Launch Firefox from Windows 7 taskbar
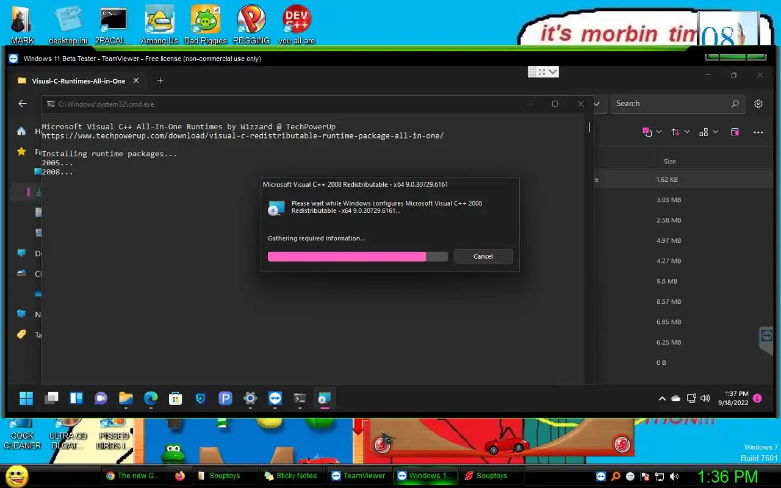Image resolution: width=781 pixels, height=488 pixels. tap(180, 476)
